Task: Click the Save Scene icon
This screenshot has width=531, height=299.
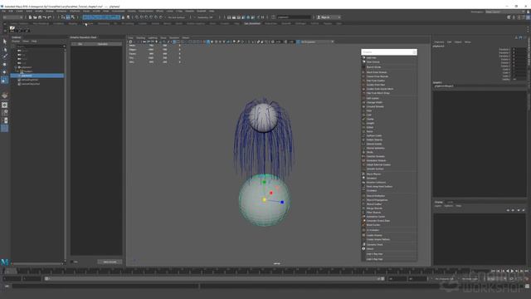Action: point(40,17)
